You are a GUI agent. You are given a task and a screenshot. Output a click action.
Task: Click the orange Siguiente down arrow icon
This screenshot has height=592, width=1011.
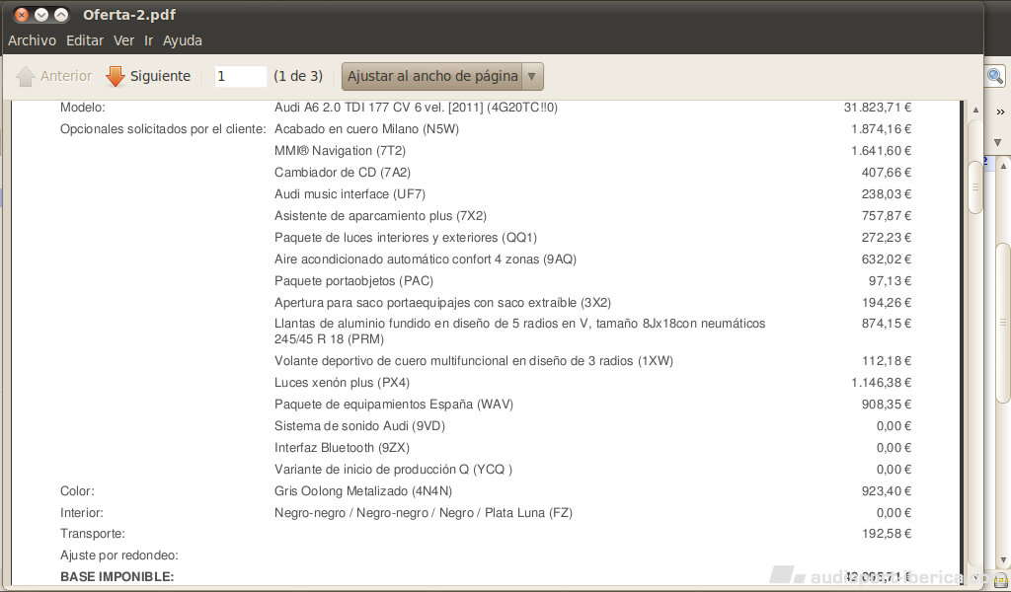(116, 76)
